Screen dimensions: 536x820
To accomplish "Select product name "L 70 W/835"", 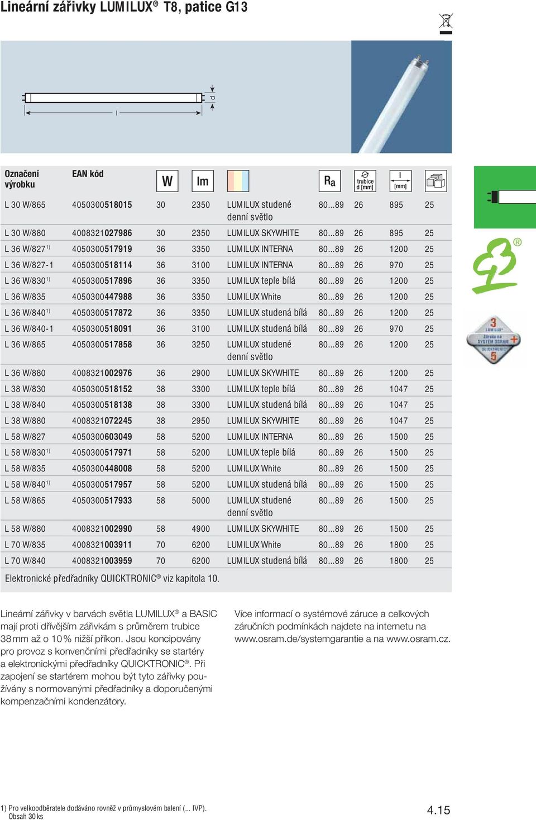I will pos(25,545).
